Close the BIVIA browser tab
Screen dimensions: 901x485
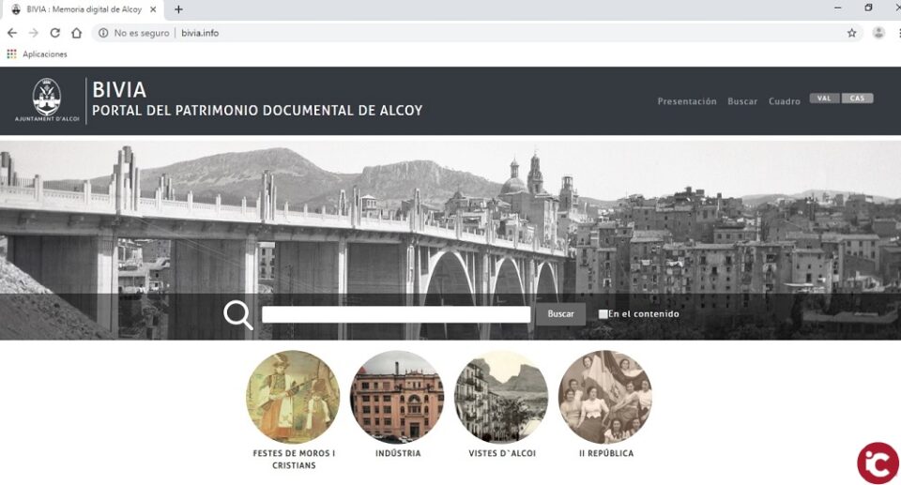(153, 9)
